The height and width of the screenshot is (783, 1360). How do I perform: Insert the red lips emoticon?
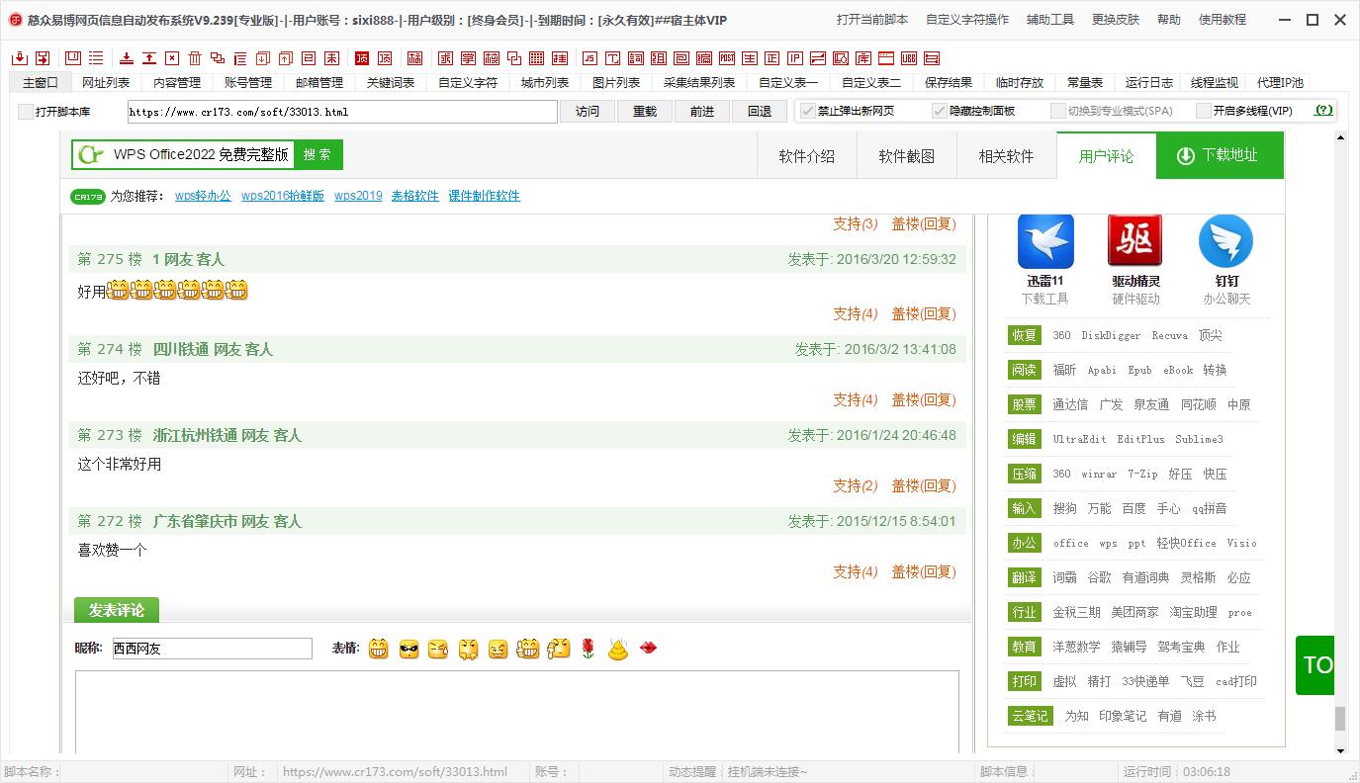(x=649, y=649)
